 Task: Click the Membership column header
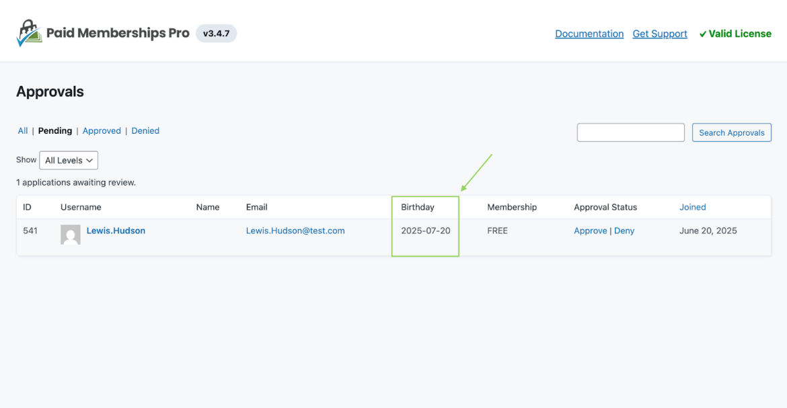[x=512, y=207]
